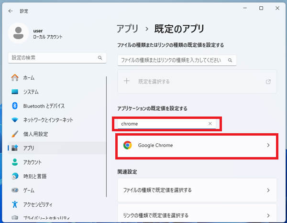The height and width of the screenshot is (223, 287).
Task: Click the file type search magnifier icon
Action: coord(230,60)
